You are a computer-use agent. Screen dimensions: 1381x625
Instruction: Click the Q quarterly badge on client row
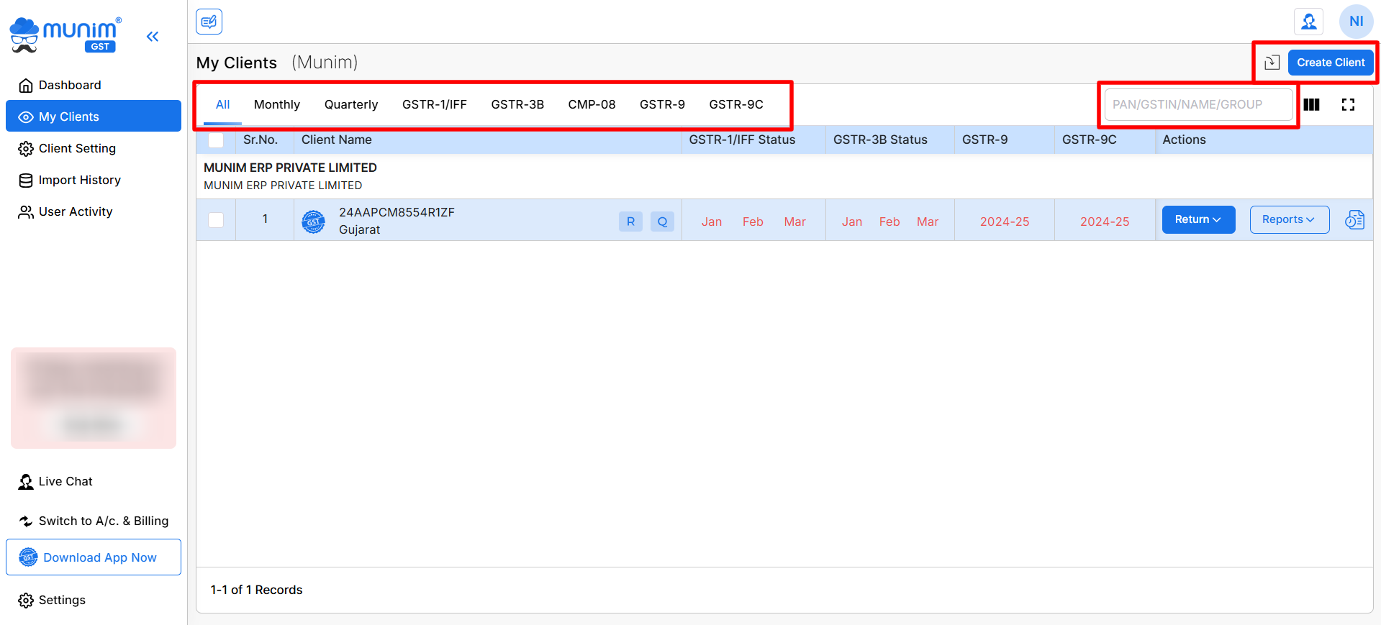(662, 222)
